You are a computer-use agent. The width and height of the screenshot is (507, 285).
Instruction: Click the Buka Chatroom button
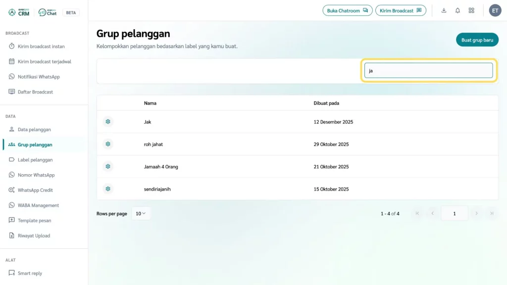[347, 10]
